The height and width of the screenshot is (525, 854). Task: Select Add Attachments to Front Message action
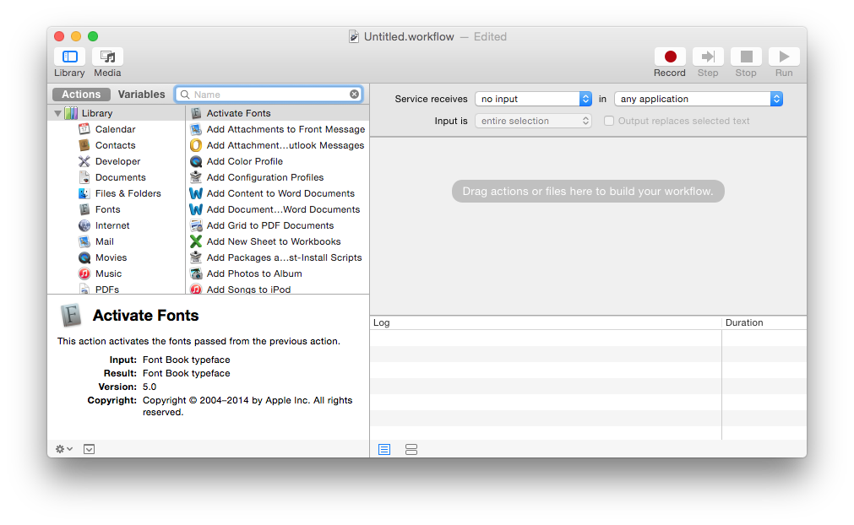pos(277,129)
